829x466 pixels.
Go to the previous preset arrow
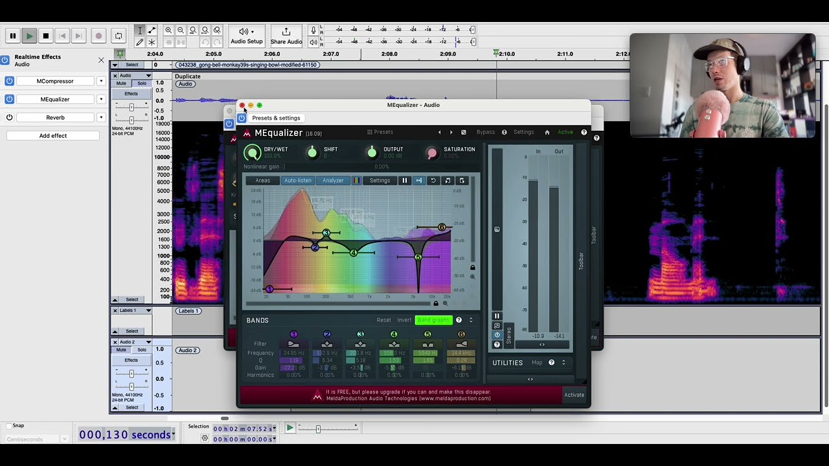439,132
